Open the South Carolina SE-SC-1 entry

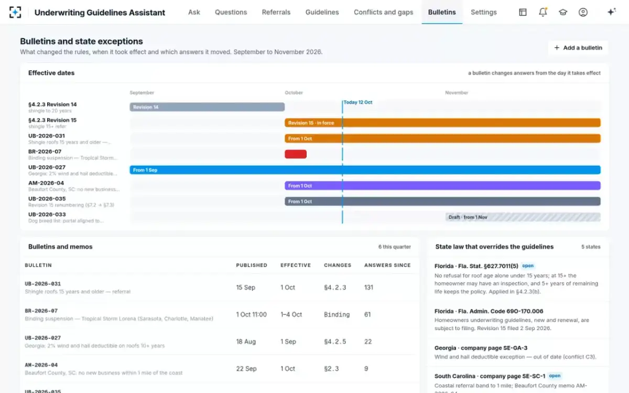[x=518, y=380]
